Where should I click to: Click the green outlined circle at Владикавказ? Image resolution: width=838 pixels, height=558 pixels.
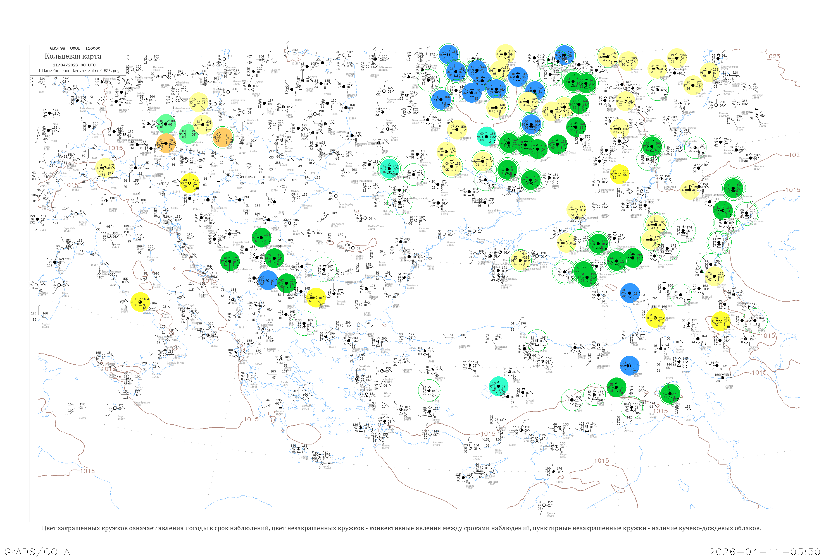tap(680, 294)
